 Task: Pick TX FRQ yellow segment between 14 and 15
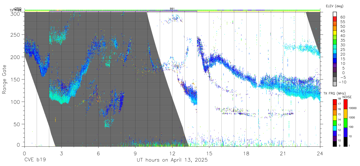click(334, 117)
